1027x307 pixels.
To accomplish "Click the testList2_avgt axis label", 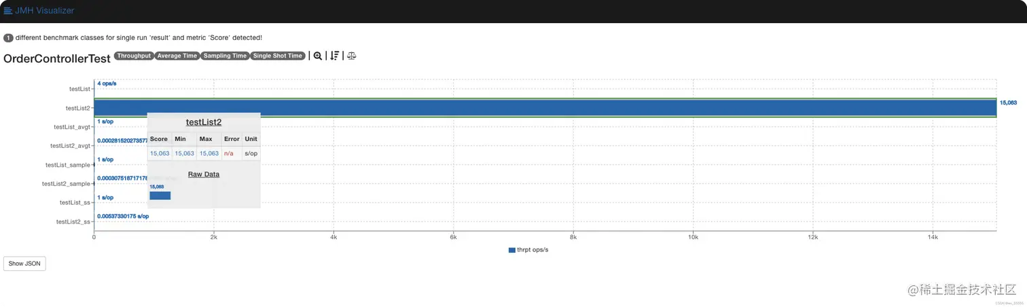I will (71, 146).
